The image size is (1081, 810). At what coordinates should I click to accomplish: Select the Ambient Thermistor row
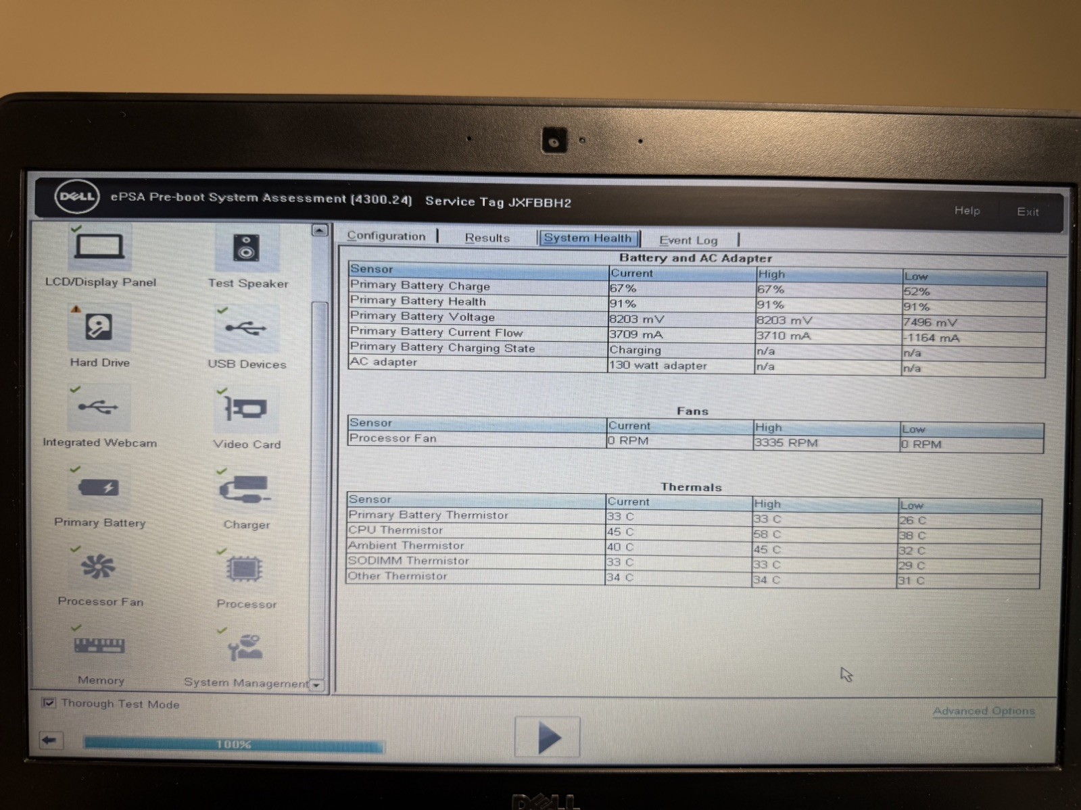(x=694, y=547)
